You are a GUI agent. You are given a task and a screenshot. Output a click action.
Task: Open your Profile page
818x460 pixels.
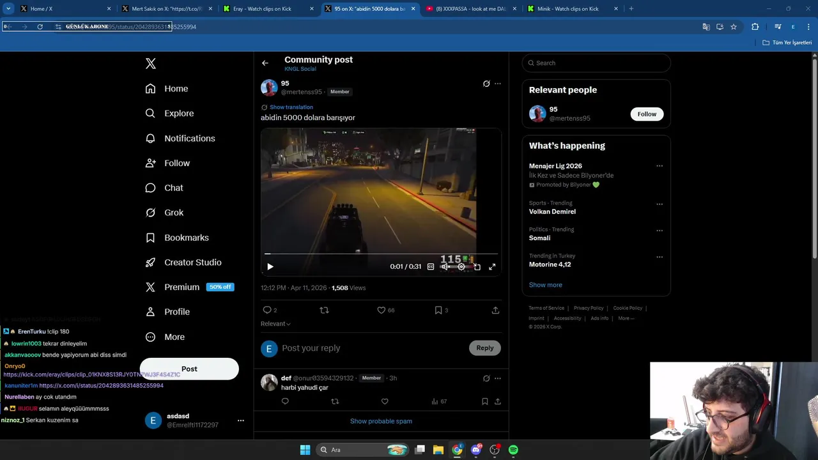167,312
